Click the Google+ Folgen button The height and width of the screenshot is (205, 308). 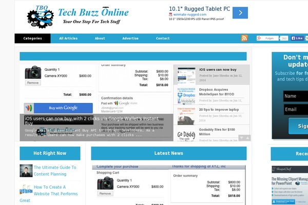(x=267, y=38)
